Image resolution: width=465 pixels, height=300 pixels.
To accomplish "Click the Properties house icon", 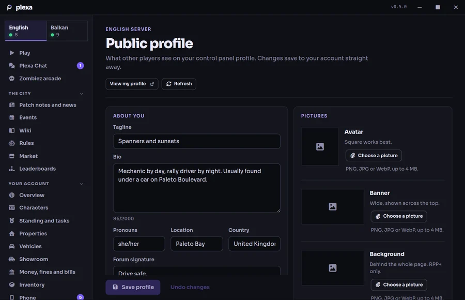I will click(x=12, y=233).
